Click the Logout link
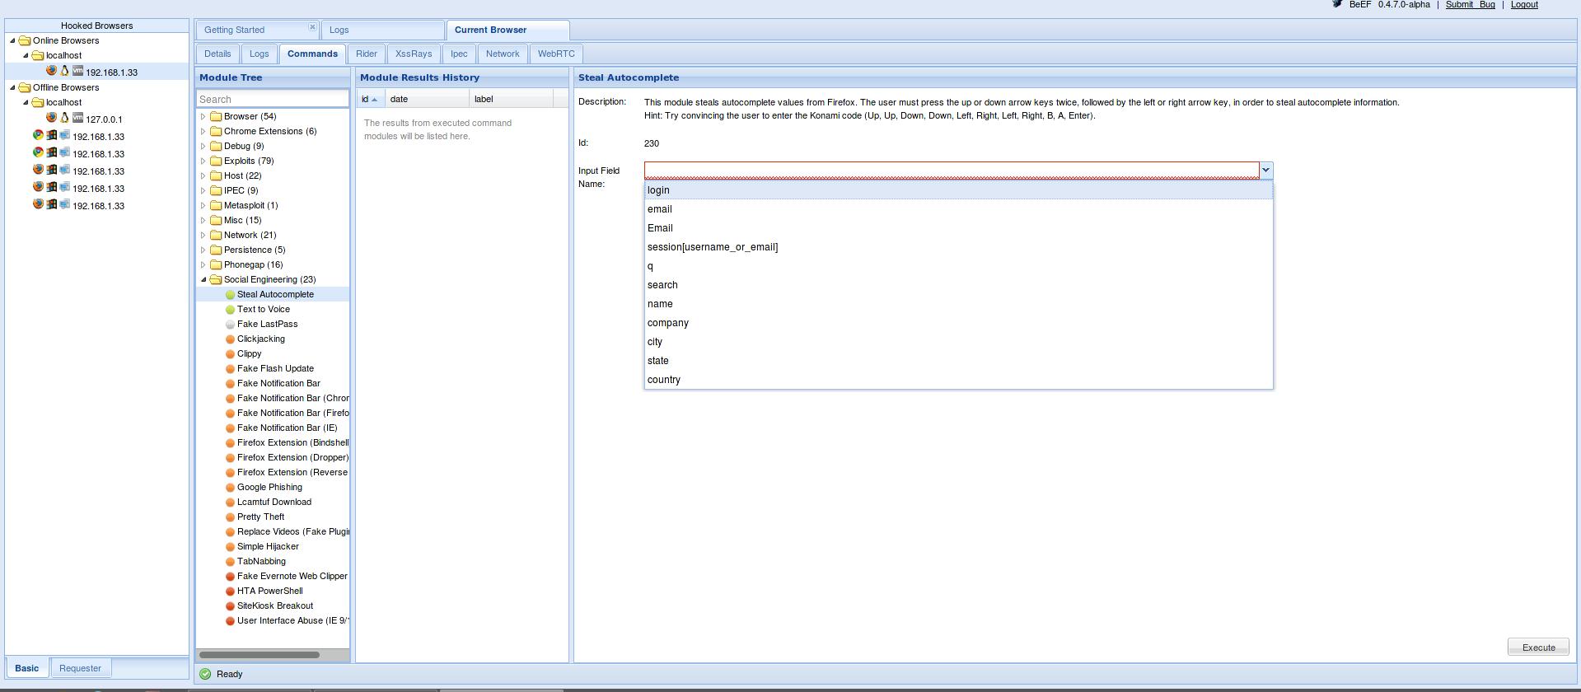Image resolution: width=1581 pixels, height=692 pixels. click(x=1523, y=5)
